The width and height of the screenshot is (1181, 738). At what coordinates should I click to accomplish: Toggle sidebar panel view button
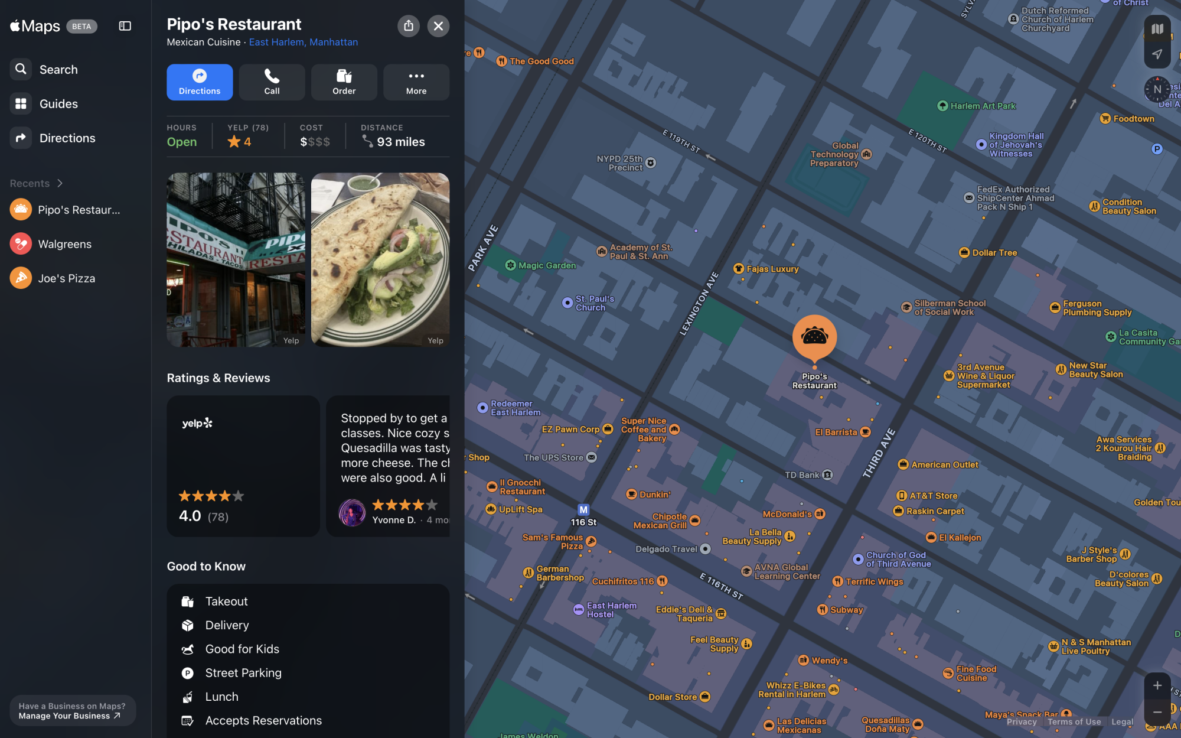124,25
